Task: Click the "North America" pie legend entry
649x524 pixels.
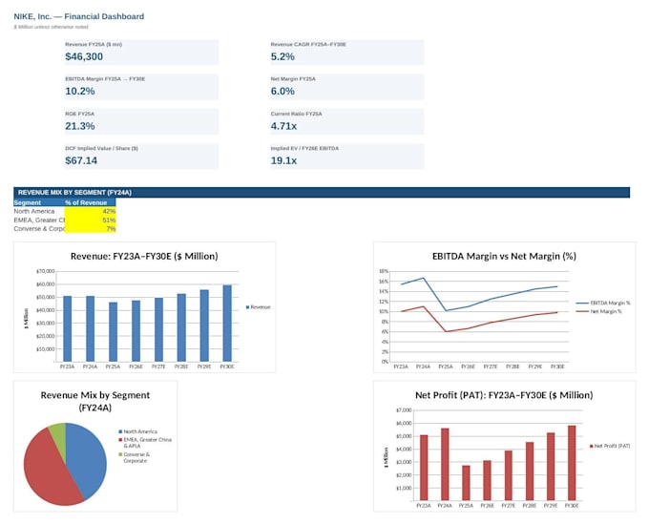Action: (137, 431)
